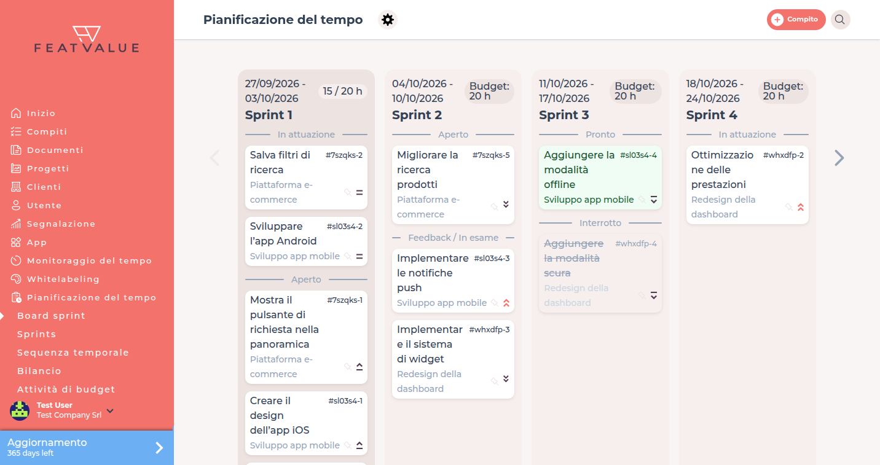Image resolution: width=880 pixels, height=465 pixels.
Task: Click the Sprint 3 Budget: 20 h badge
Action: (x=635, y=91)
